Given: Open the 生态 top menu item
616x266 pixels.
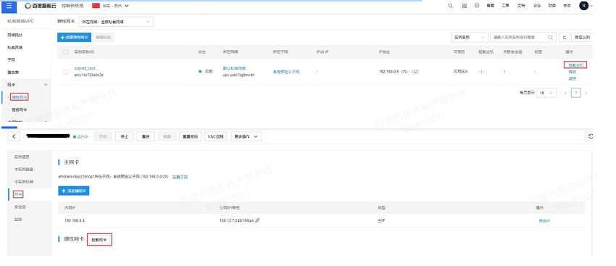Looking at the screenshot, I should click(x=567, y=6).
